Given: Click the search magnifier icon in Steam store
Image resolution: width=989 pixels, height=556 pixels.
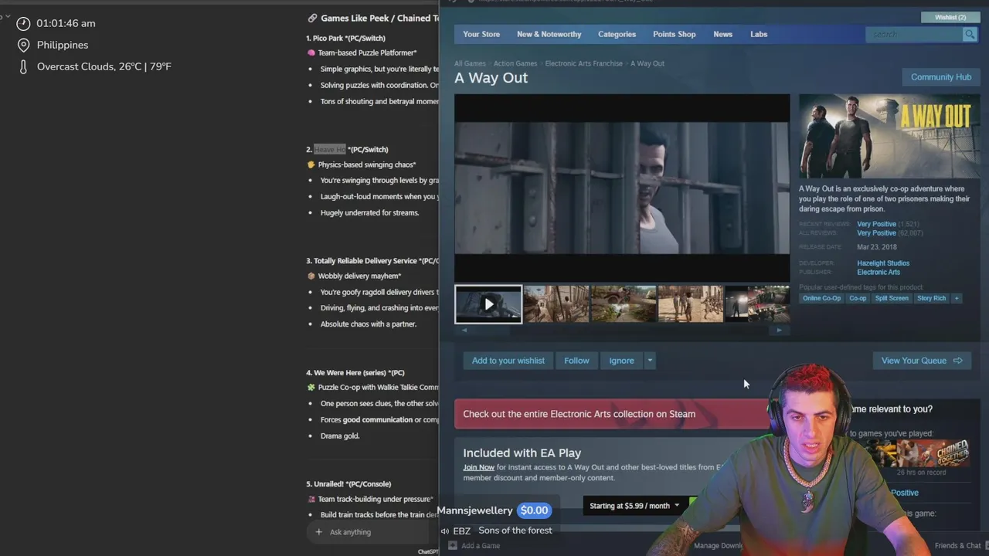Looking at the screenshot, I should (969, 34).
